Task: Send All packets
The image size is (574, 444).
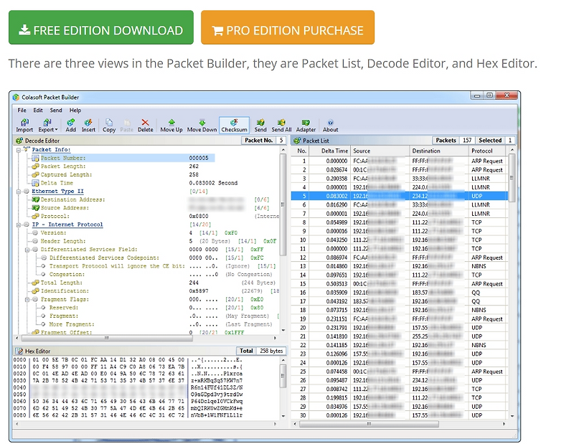Action: [x=282, y=126]
